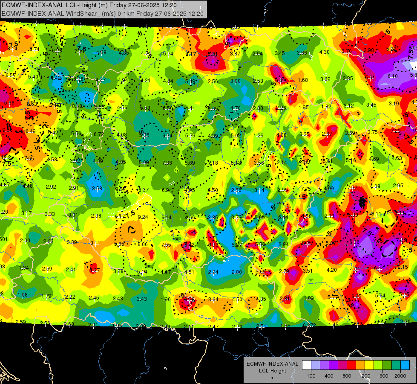Click the wind shear value 2.35
This screenshot has height=384, width=417.
point(348,79)
